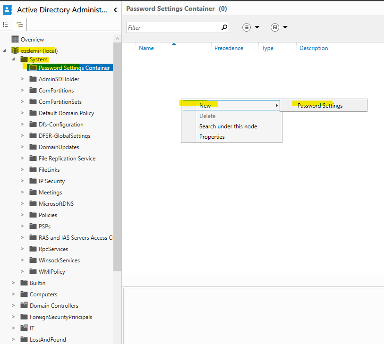Image resolution: width=384 pixels, height=344 pixels.
Task: Select Search under this node menu entry
Action: tap(228, 126)
